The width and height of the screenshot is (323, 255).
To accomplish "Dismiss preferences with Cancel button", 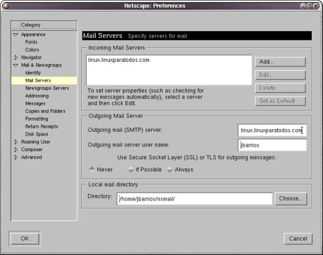I will click(298, 239).
